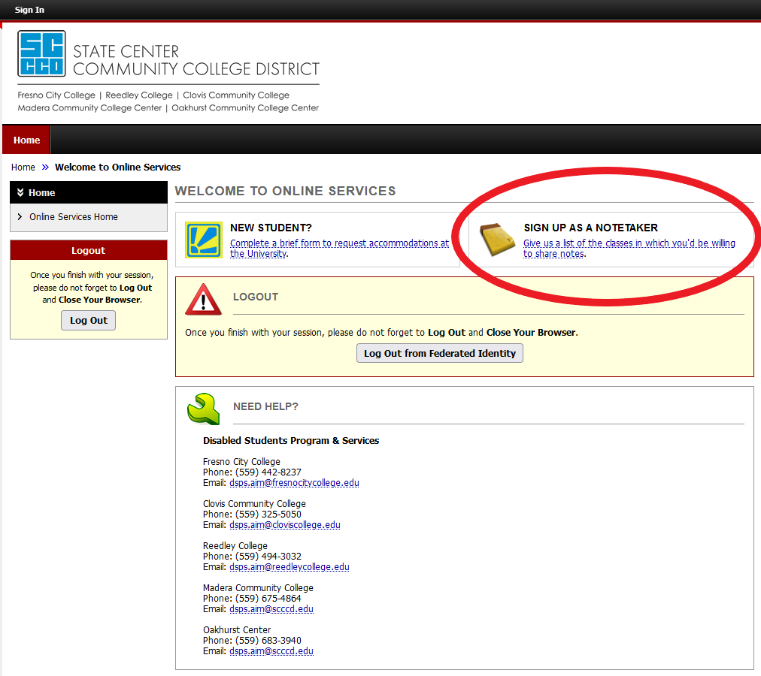Click Fresno City College phone (559) 442-8237
The width and height of the screenshot is (761, 676).
point(268,472)
